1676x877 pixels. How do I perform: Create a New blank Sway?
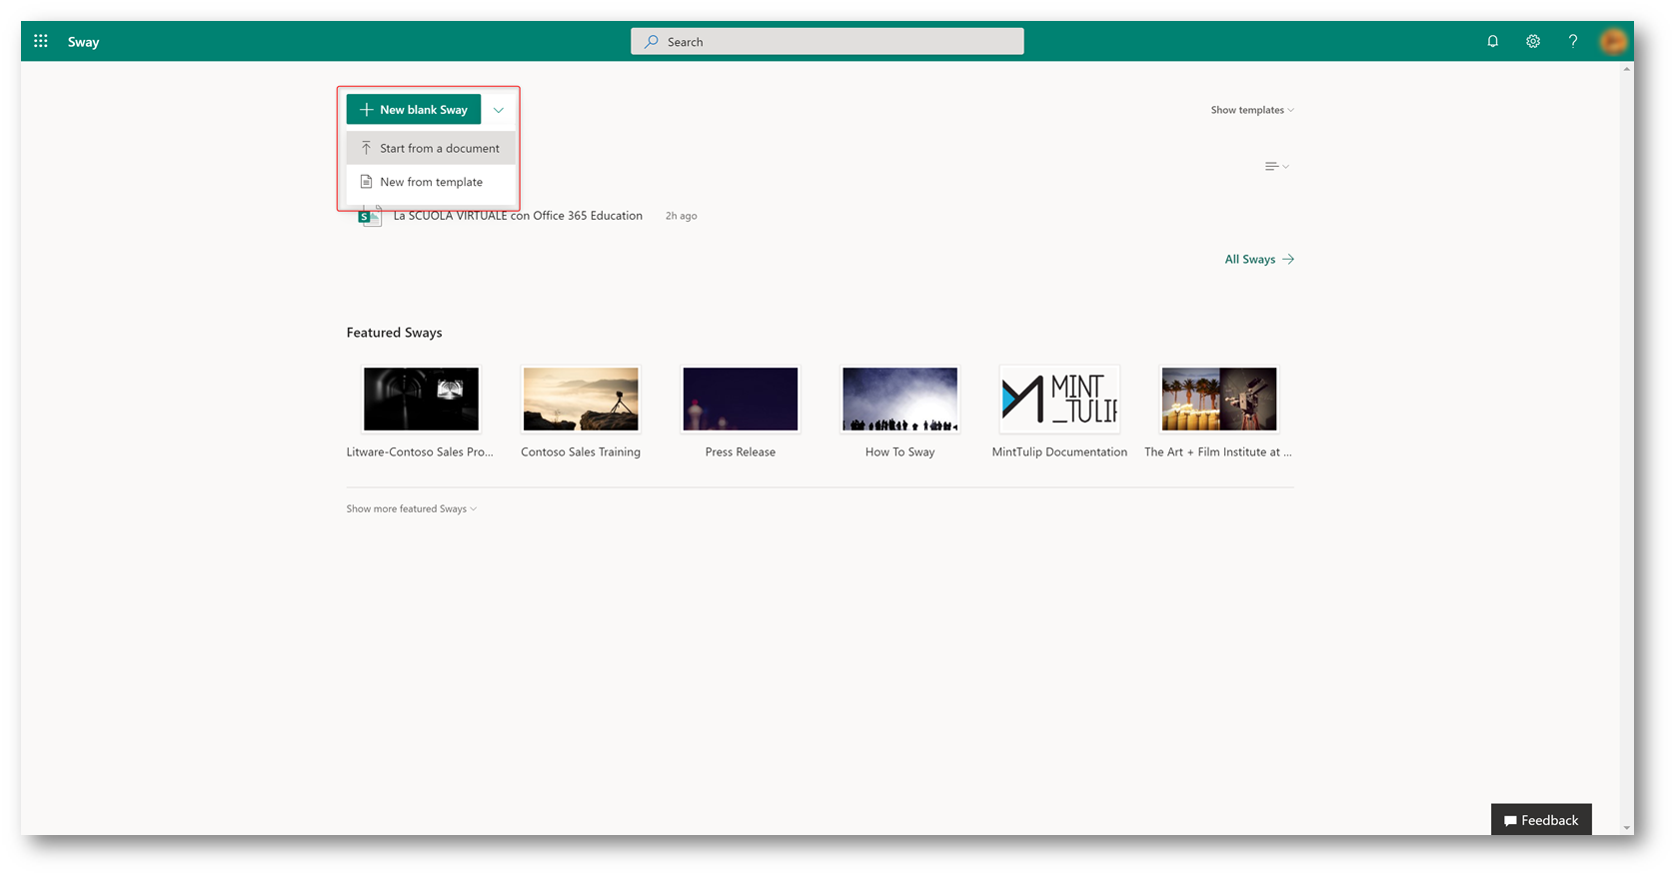(414, 109)
